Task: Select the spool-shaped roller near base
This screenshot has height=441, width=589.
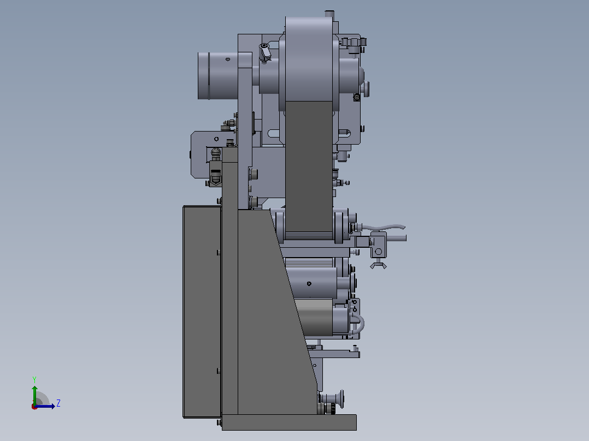Action: (333, 399)
